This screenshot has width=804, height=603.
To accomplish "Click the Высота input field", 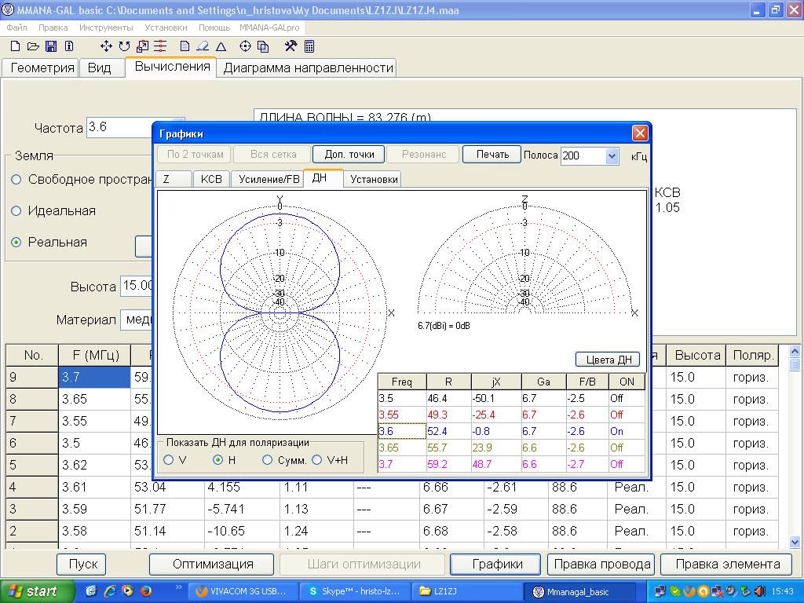I will pos(137,287).
